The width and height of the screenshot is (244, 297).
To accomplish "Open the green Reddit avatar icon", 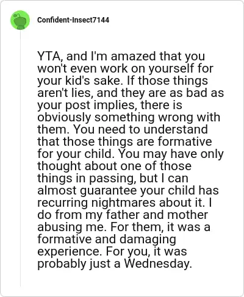I will pyautogui.click(x=20, y=20).
